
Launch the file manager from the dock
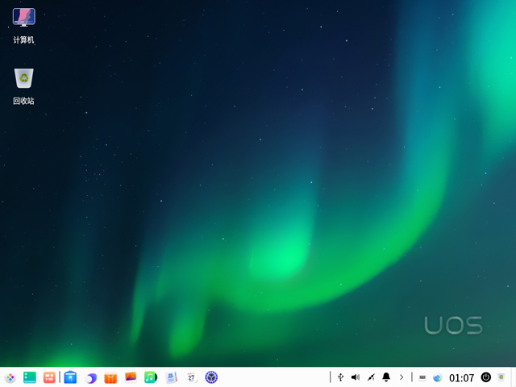(71, 377)
